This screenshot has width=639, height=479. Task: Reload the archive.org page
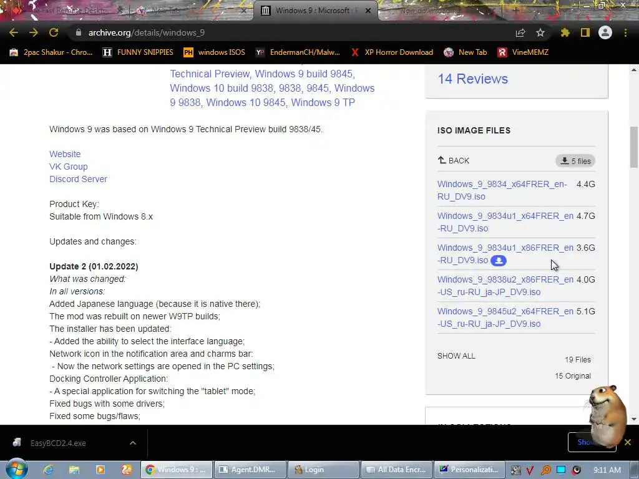tap(54, 32)
